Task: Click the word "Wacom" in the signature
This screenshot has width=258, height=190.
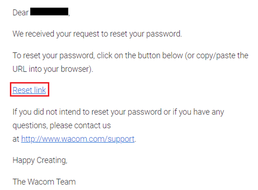Action: 41,182
